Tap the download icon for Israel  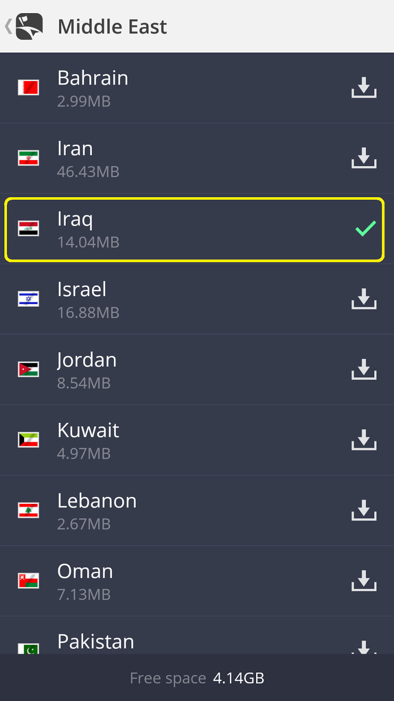tap(364, 299)
